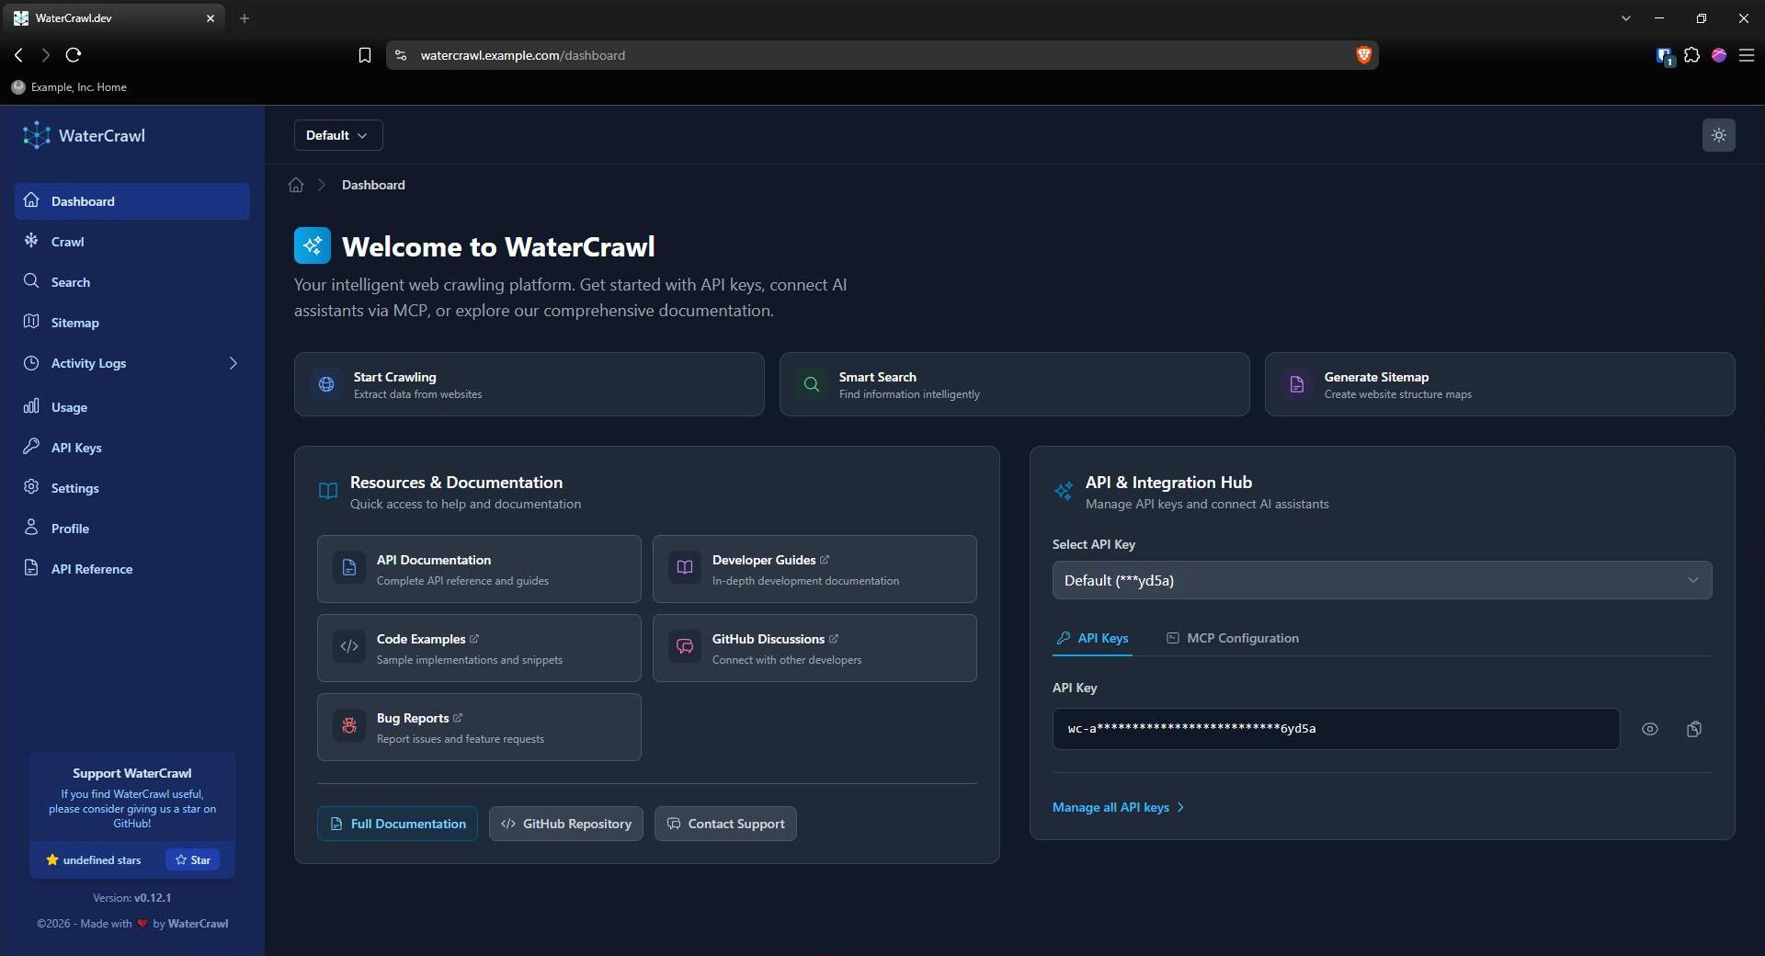The image size is (1765, 956).
Task: Go to Search in the sidebar
Action: coord(132,282)
